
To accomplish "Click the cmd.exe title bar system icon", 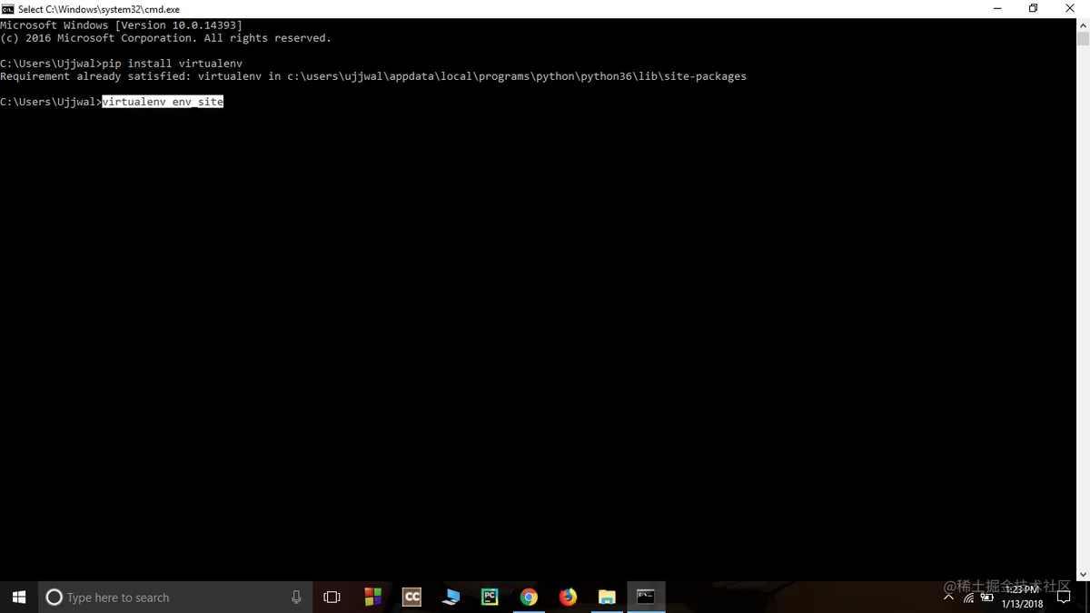I will point(8,9).
